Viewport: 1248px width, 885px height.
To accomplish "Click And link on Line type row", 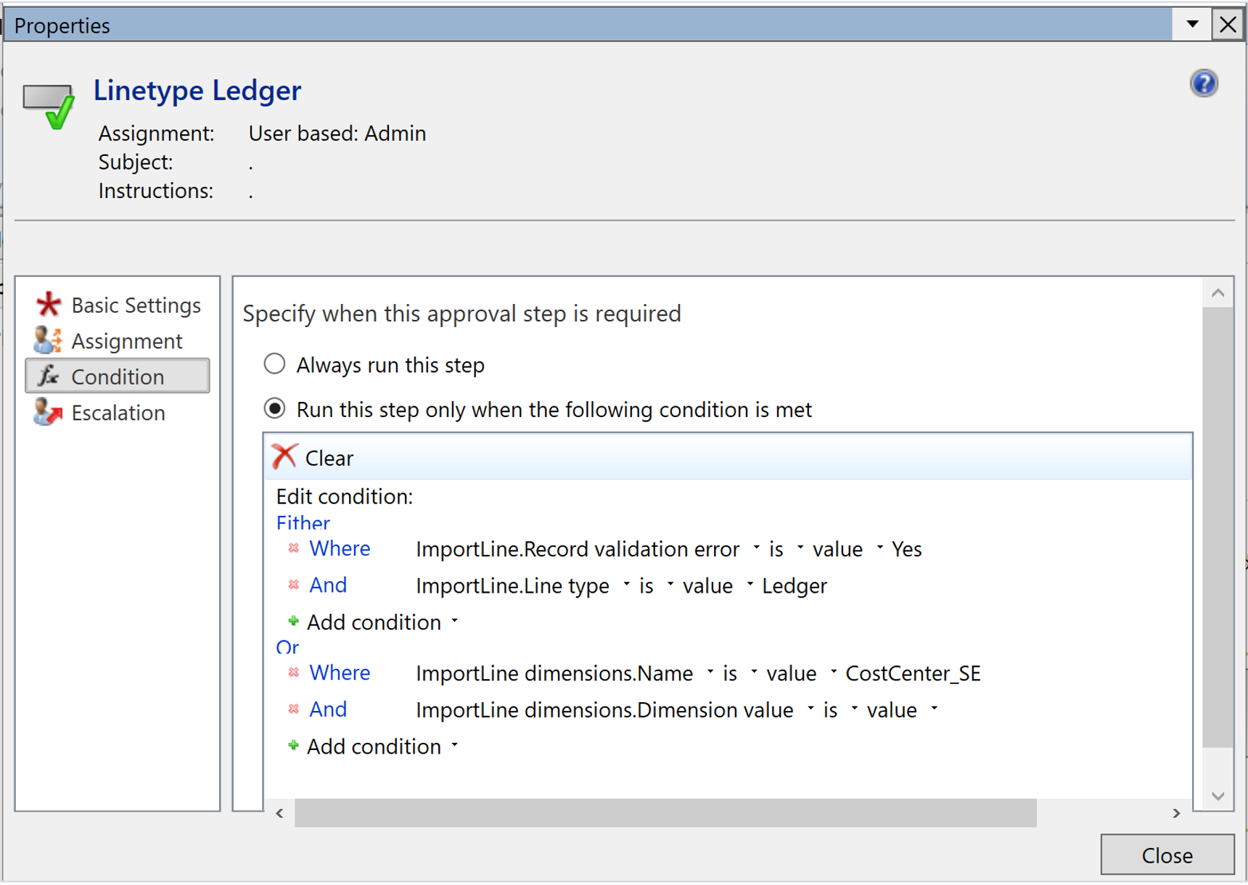I will (x=328, y=585).
